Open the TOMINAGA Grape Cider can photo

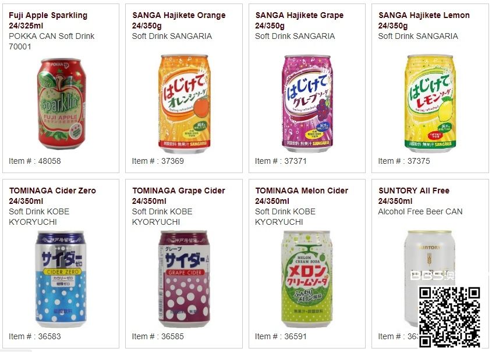point(183,278)
